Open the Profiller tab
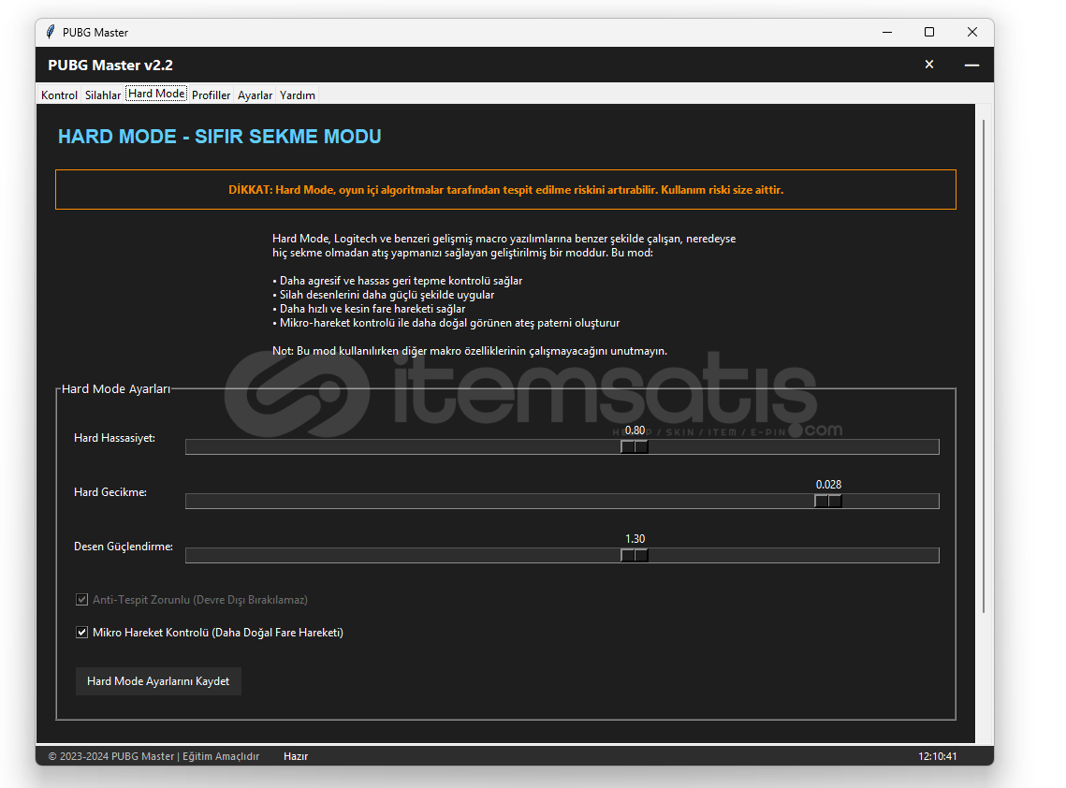Screen dimensions: 1066x788 (x=211, y=95)
